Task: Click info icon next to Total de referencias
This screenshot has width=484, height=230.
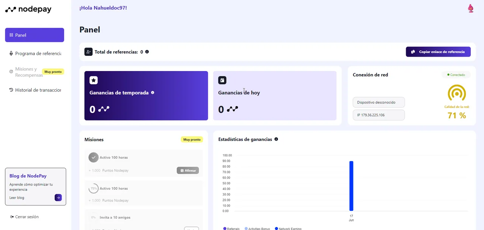Action: point(147,52)
